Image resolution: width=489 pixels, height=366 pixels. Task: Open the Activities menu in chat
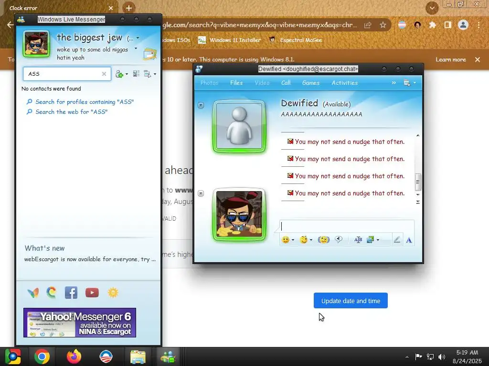pyautogui.click(x=345, y=83)
